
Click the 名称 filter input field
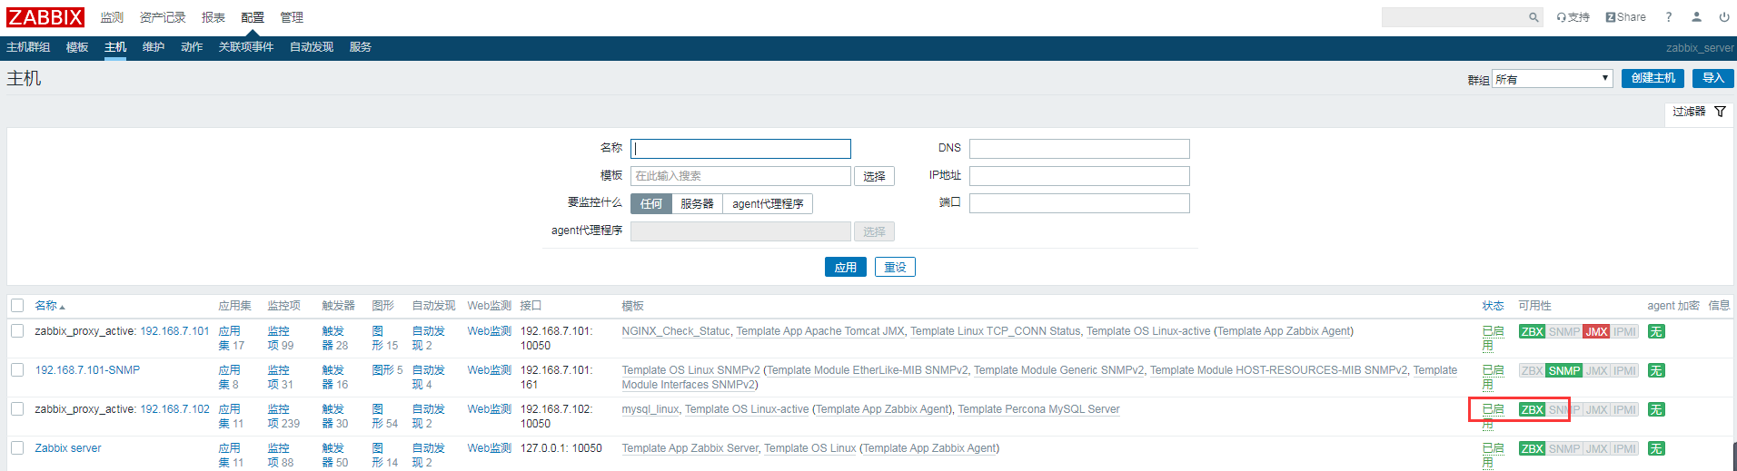coord(740,149)
